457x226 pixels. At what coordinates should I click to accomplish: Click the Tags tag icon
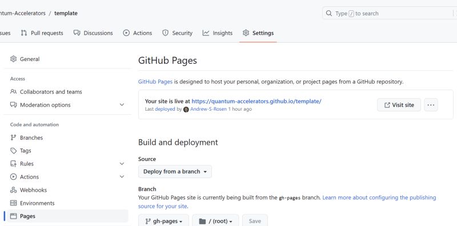tap(13, 151)
